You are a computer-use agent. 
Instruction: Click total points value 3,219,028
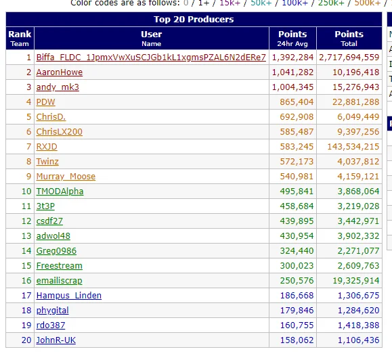pos(358,206)
